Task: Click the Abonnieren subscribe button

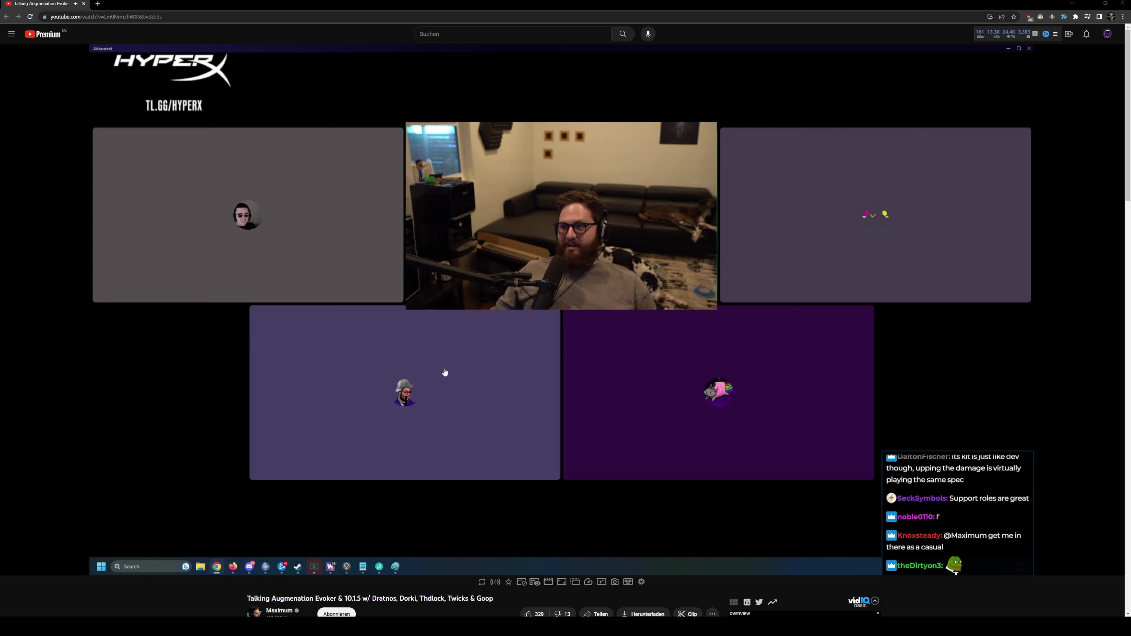Action: click(x=336, y=614)
